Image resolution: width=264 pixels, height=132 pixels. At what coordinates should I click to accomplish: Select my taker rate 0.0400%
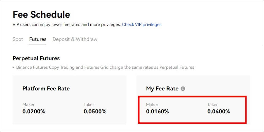(219, 112)
